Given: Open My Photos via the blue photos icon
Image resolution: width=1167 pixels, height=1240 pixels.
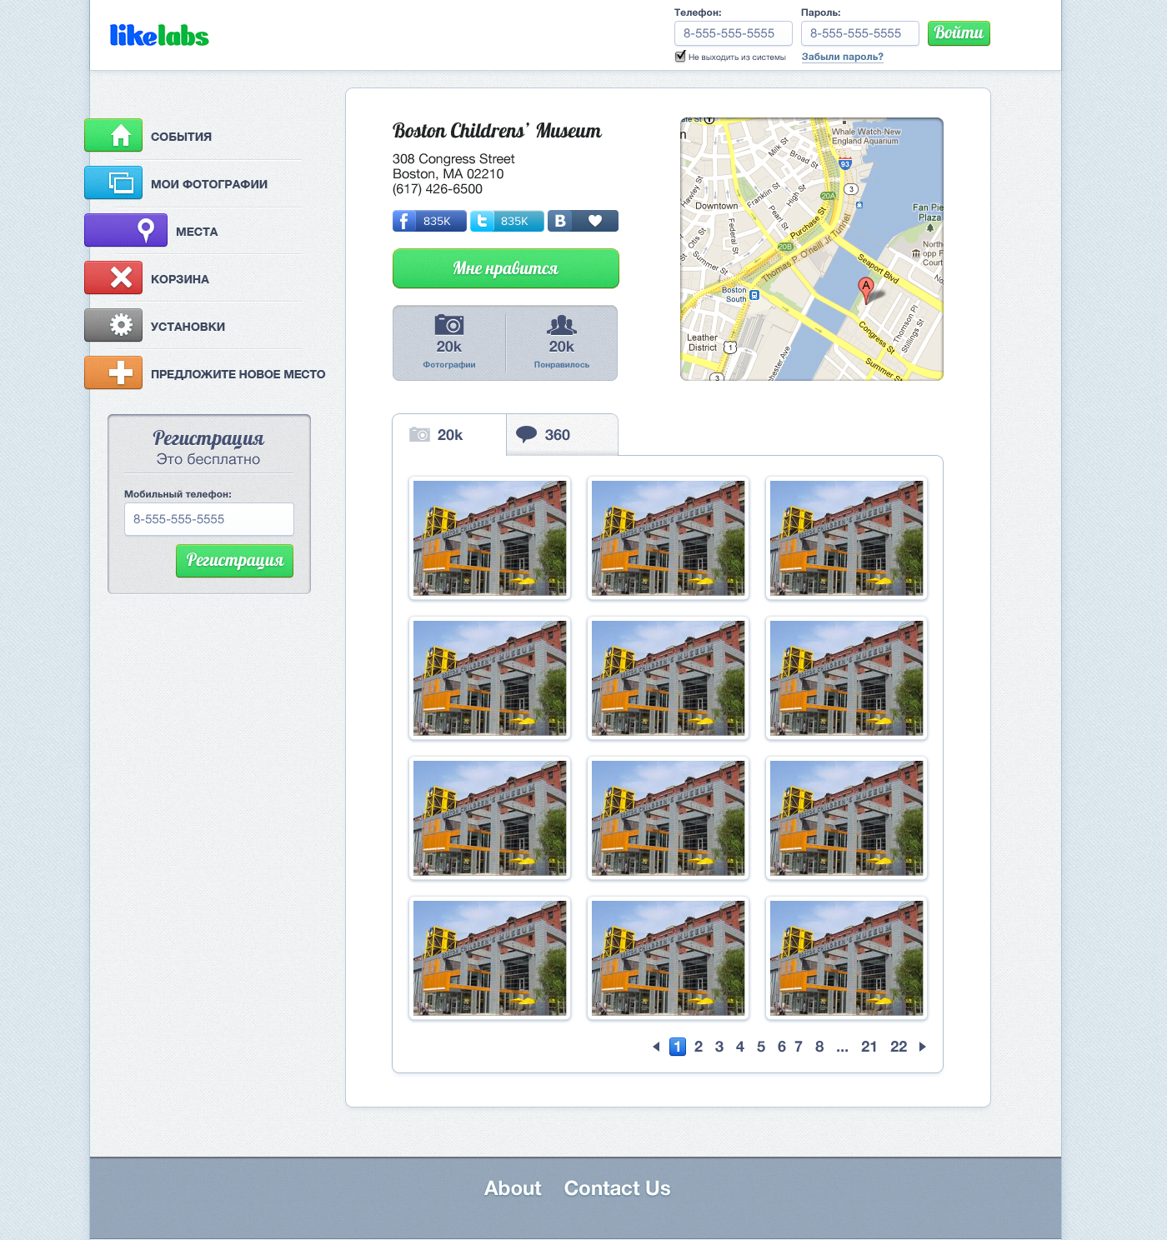Looking at the screenshot, I should pos(113,183).
